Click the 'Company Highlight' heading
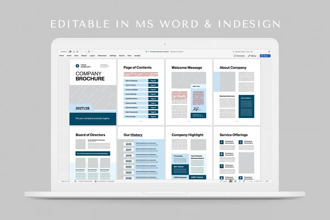This screenshot has height=220, width=330. [187, 135]
